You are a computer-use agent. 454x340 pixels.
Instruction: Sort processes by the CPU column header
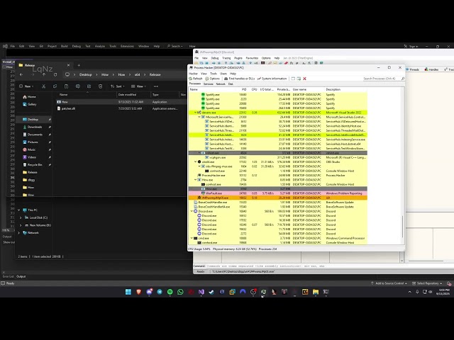pos(254,90)
